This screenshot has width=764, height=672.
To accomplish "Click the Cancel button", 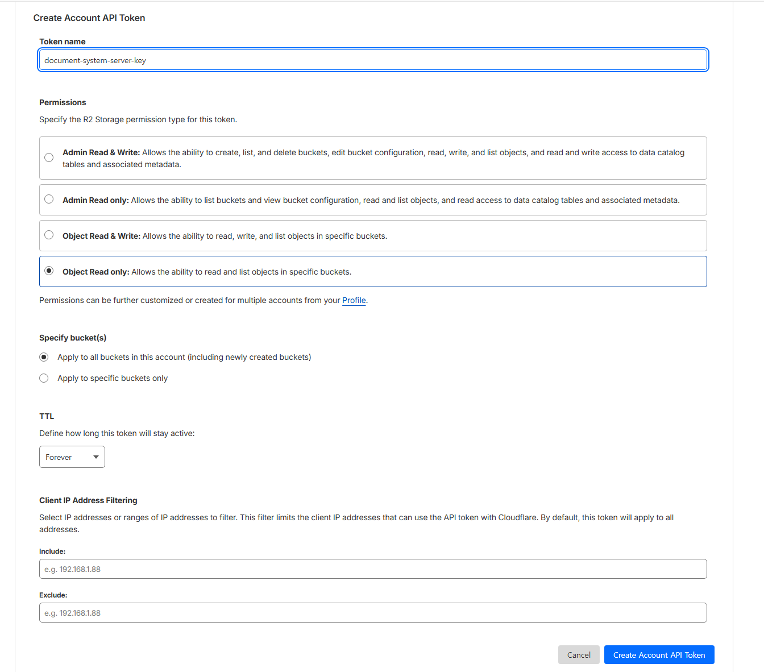I will (579, 655).
